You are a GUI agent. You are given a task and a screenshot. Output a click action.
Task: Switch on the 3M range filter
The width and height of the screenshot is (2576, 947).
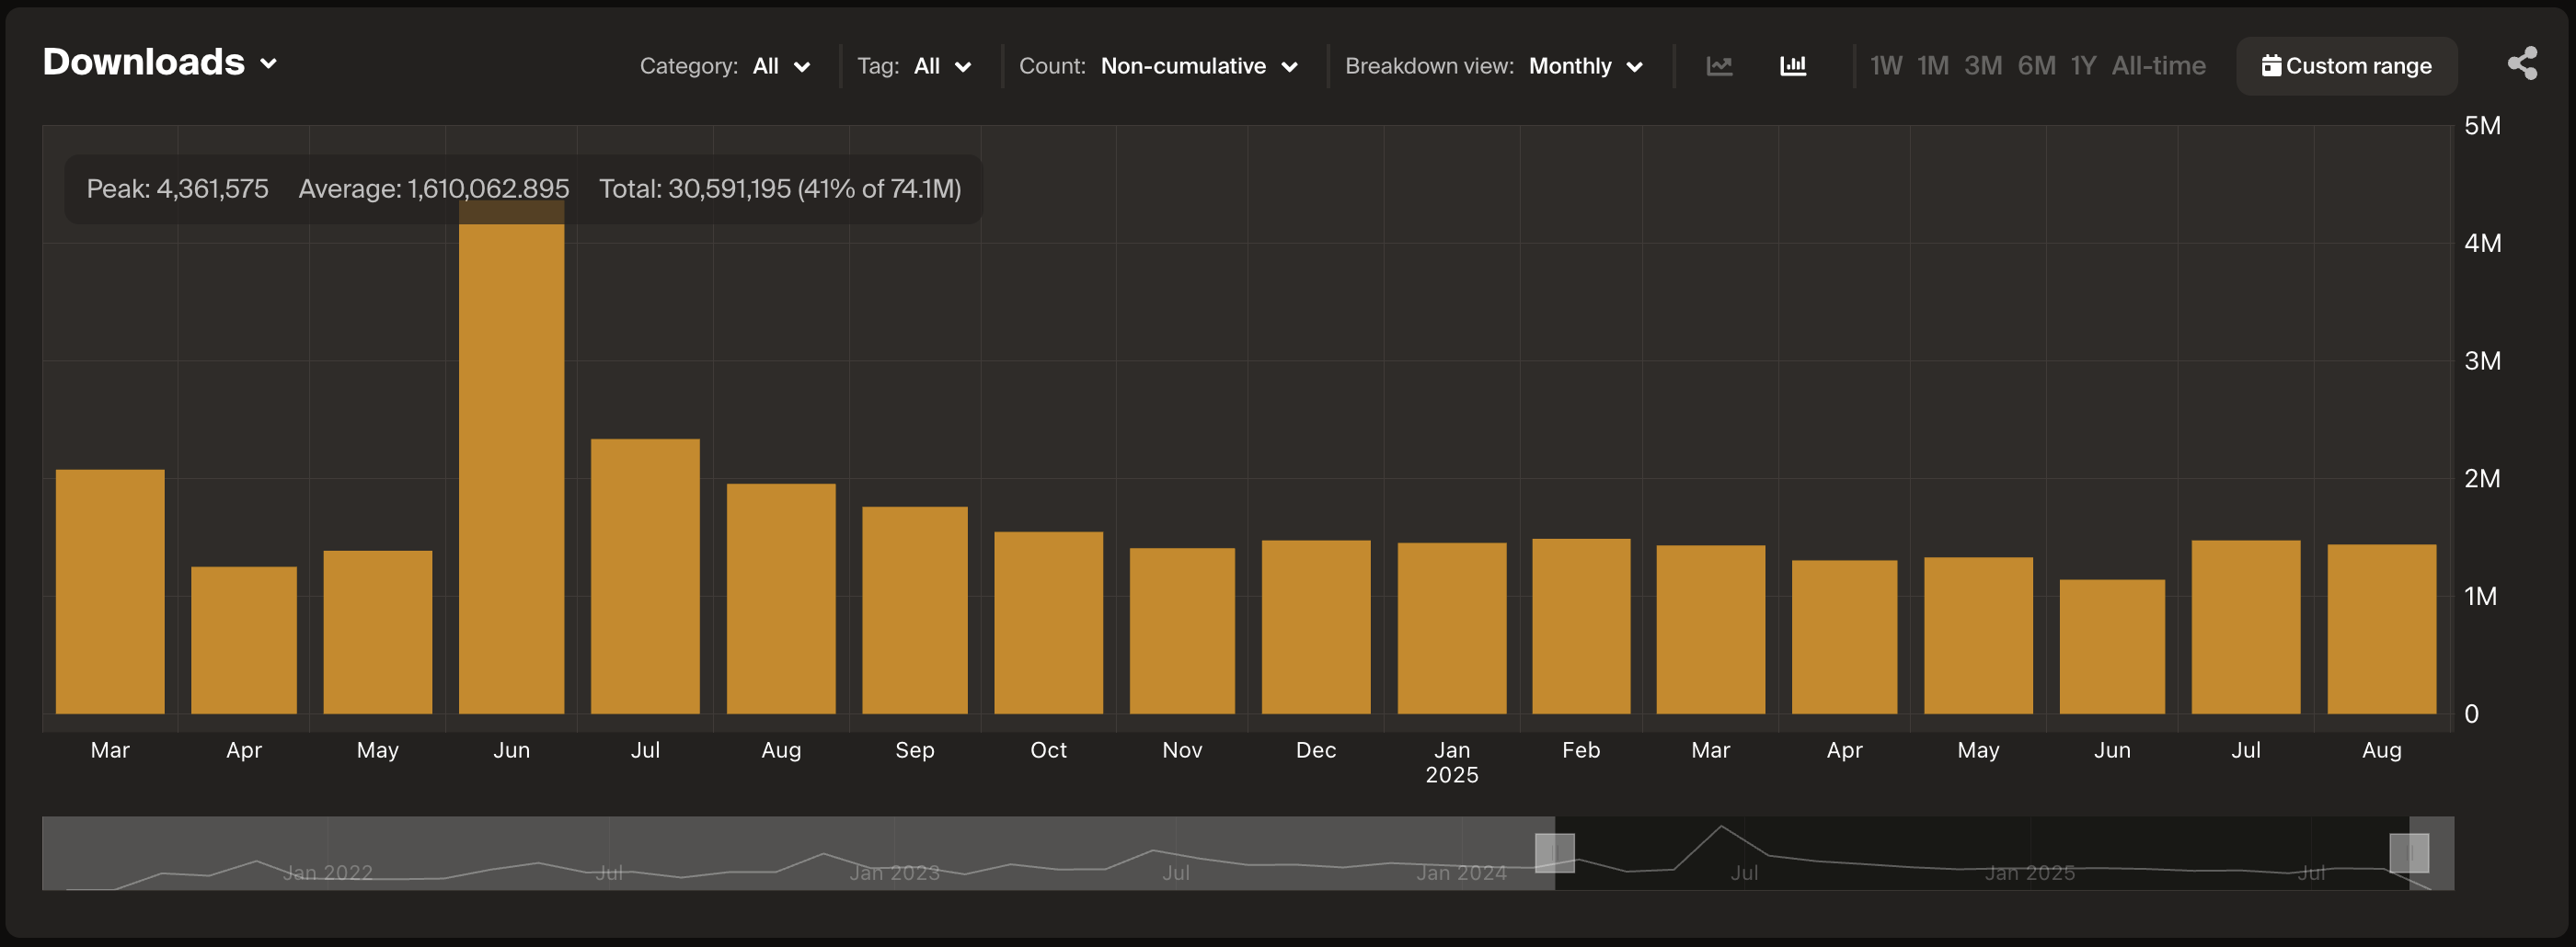coord(1983,65)
